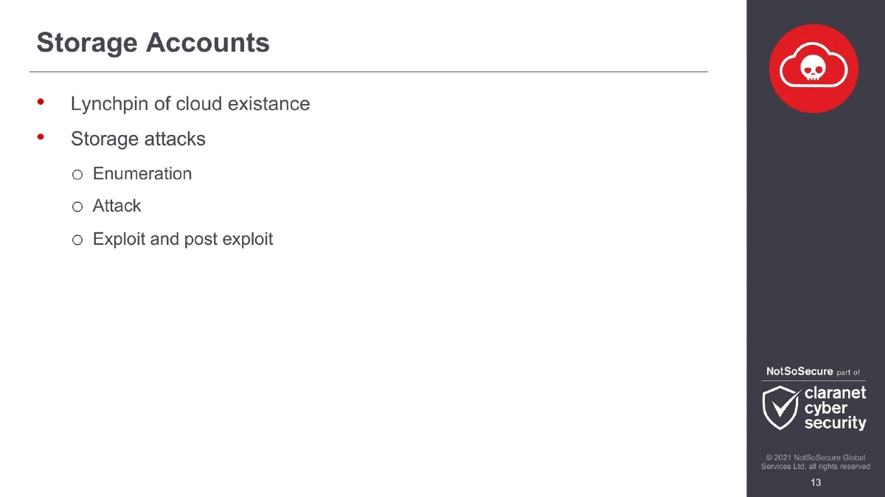Screen dimensions: 885x497
Task: Click the 'part of' label beside NotSoSecure
Action: pos(849,372)
